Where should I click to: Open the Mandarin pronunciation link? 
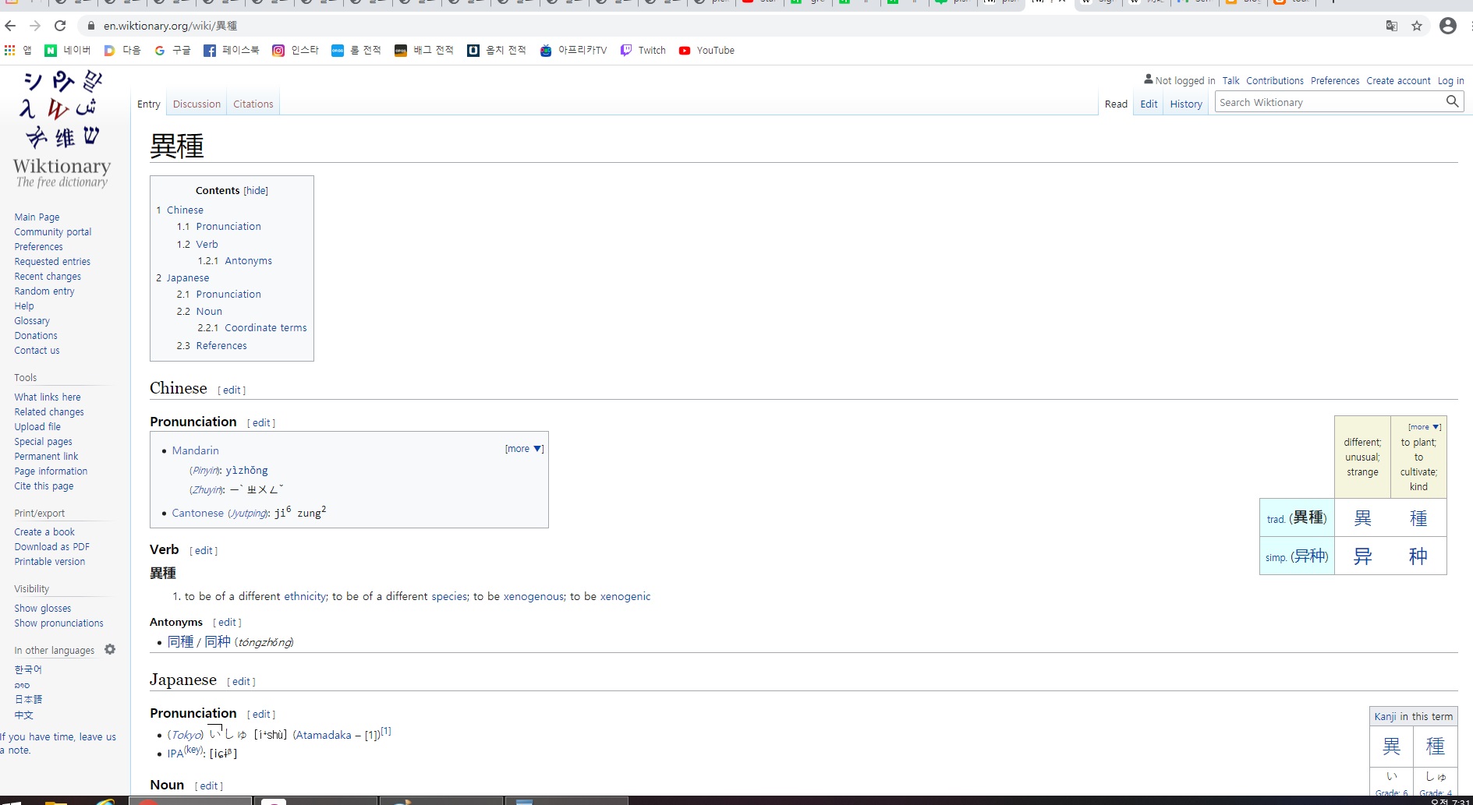(195, 450)
